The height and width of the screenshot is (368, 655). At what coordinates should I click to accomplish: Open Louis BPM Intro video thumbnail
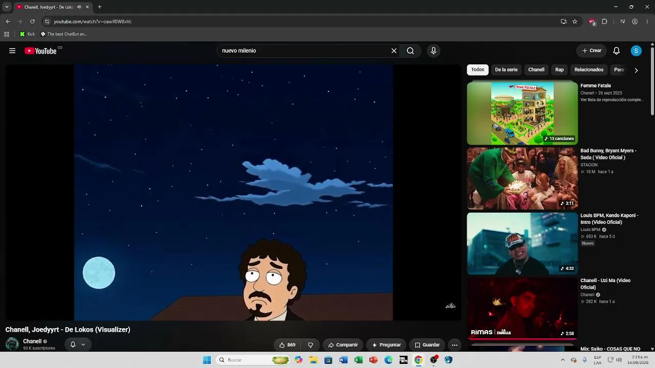522,244
